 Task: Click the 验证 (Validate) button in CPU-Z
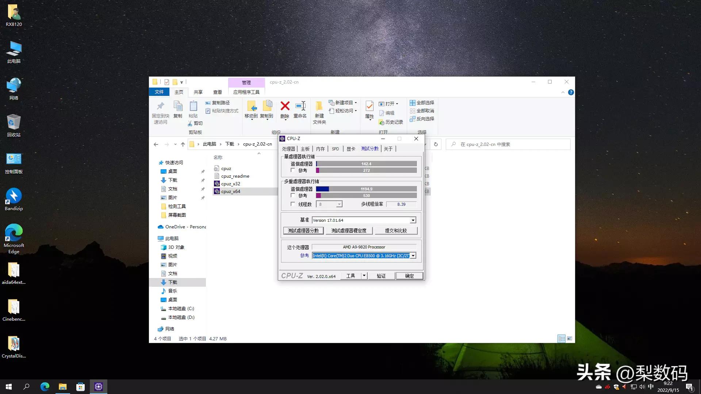381,275
